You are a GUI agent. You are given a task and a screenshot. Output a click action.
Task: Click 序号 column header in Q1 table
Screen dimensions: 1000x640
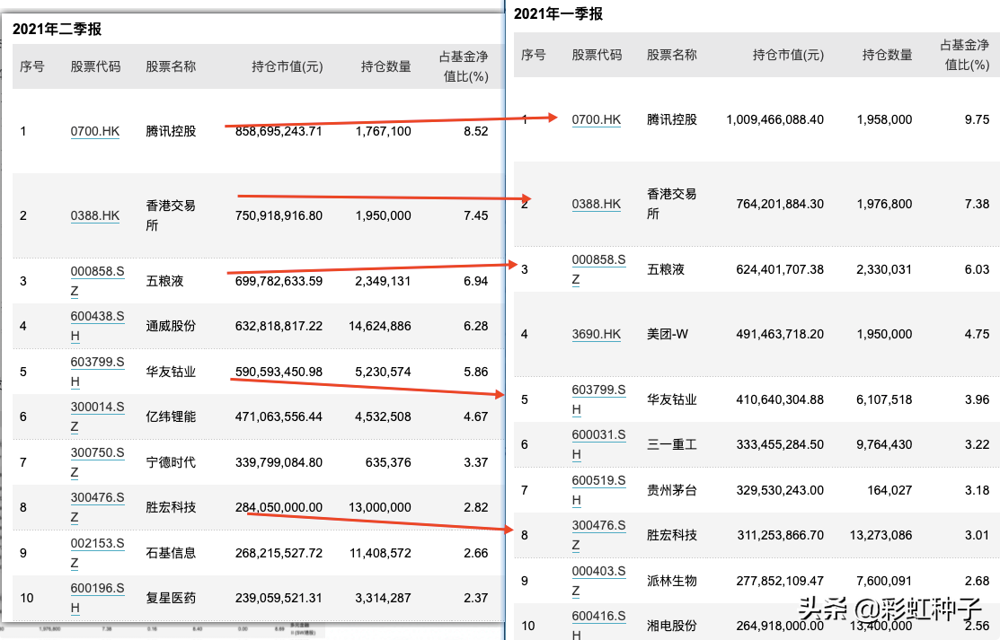click(x=533, y=55)
